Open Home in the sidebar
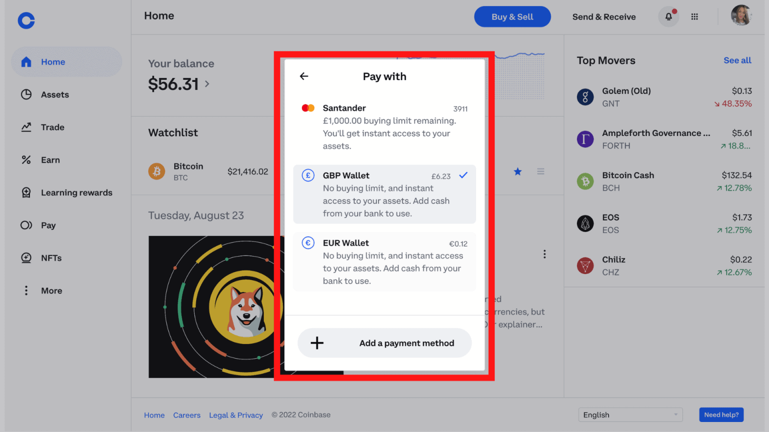Viewport: 769px width, 432px height. [67, 62]
